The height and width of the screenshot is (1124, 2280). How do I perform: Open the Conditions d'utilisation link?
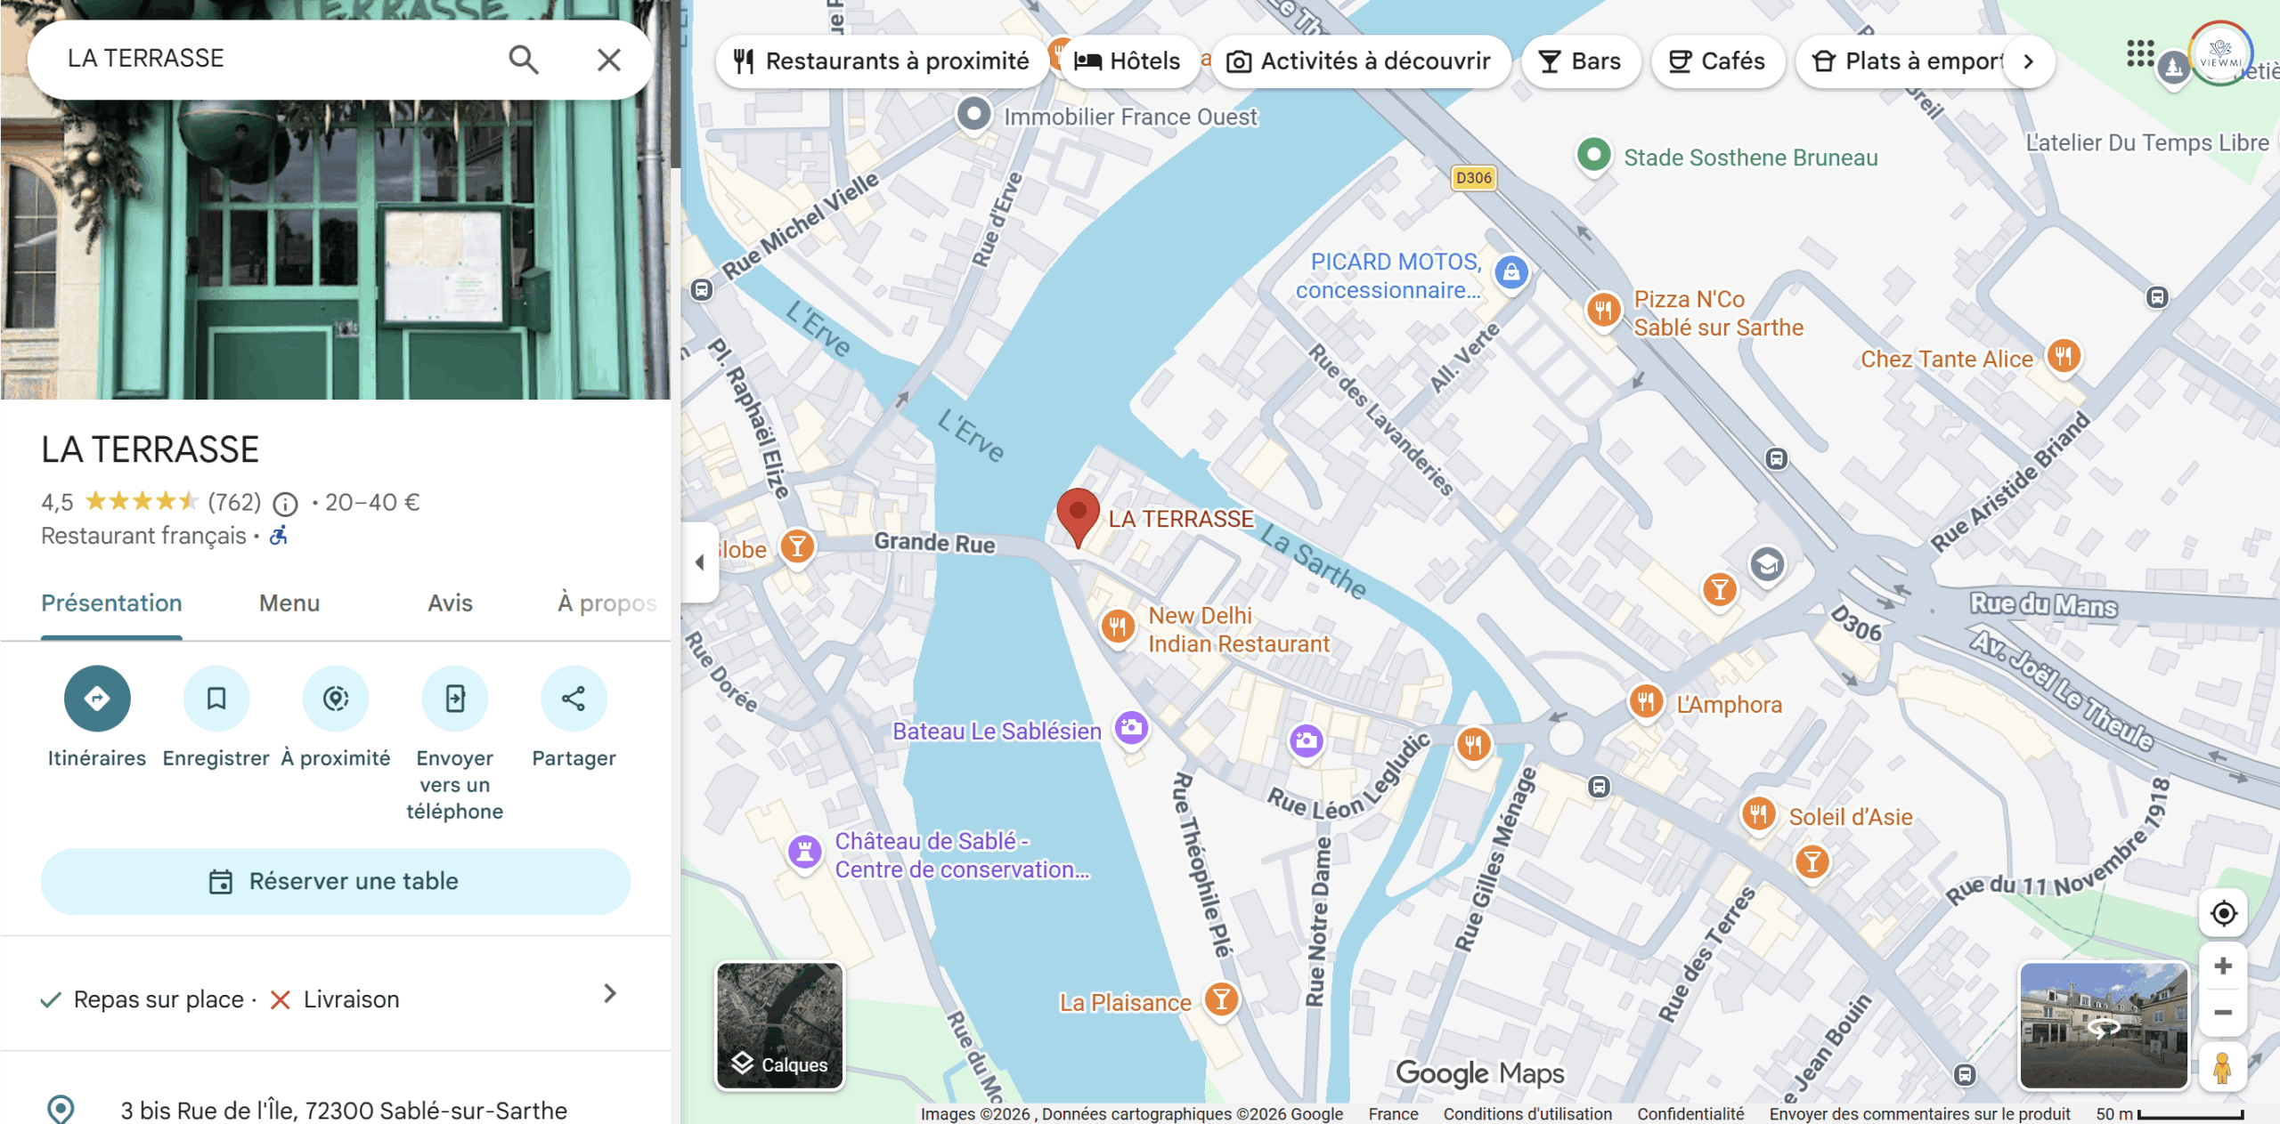1527,1113
